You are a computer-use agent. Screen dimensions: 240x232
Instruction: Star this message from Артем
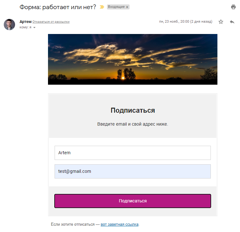tap(221, 22)
